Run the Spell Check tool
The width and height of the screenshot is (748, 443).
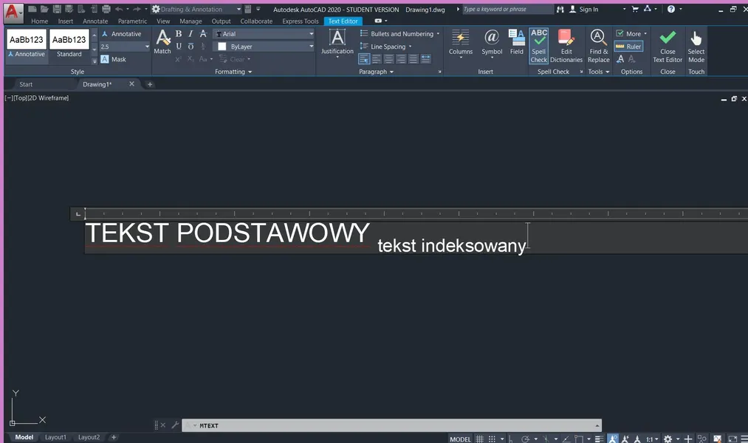coord(538,41)
